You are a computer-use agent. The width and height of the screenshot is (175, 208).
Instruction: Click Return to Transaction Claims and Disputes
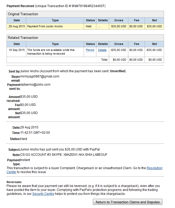pyautogui.click(x=128, y=202)
